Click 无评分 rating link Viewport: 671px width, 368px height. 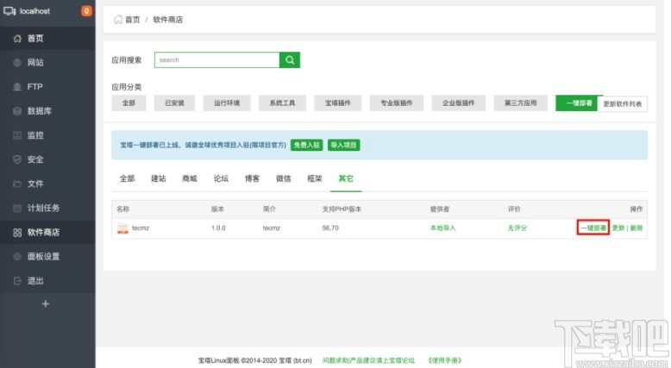517,228
